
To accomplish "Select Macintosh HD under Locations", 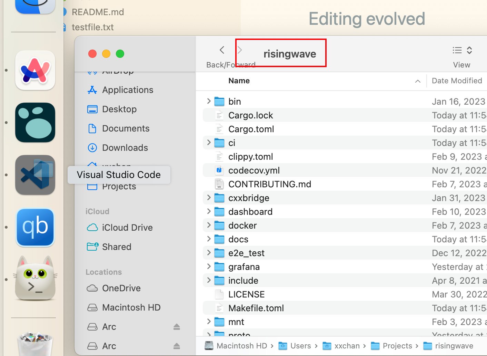I will (131, 307).
